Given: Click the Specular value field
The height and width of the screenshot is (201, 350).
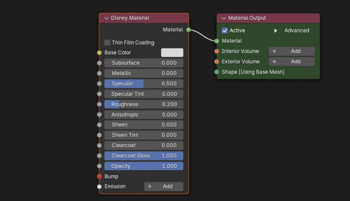Looking at the screenshot, I should coord(144,84).
